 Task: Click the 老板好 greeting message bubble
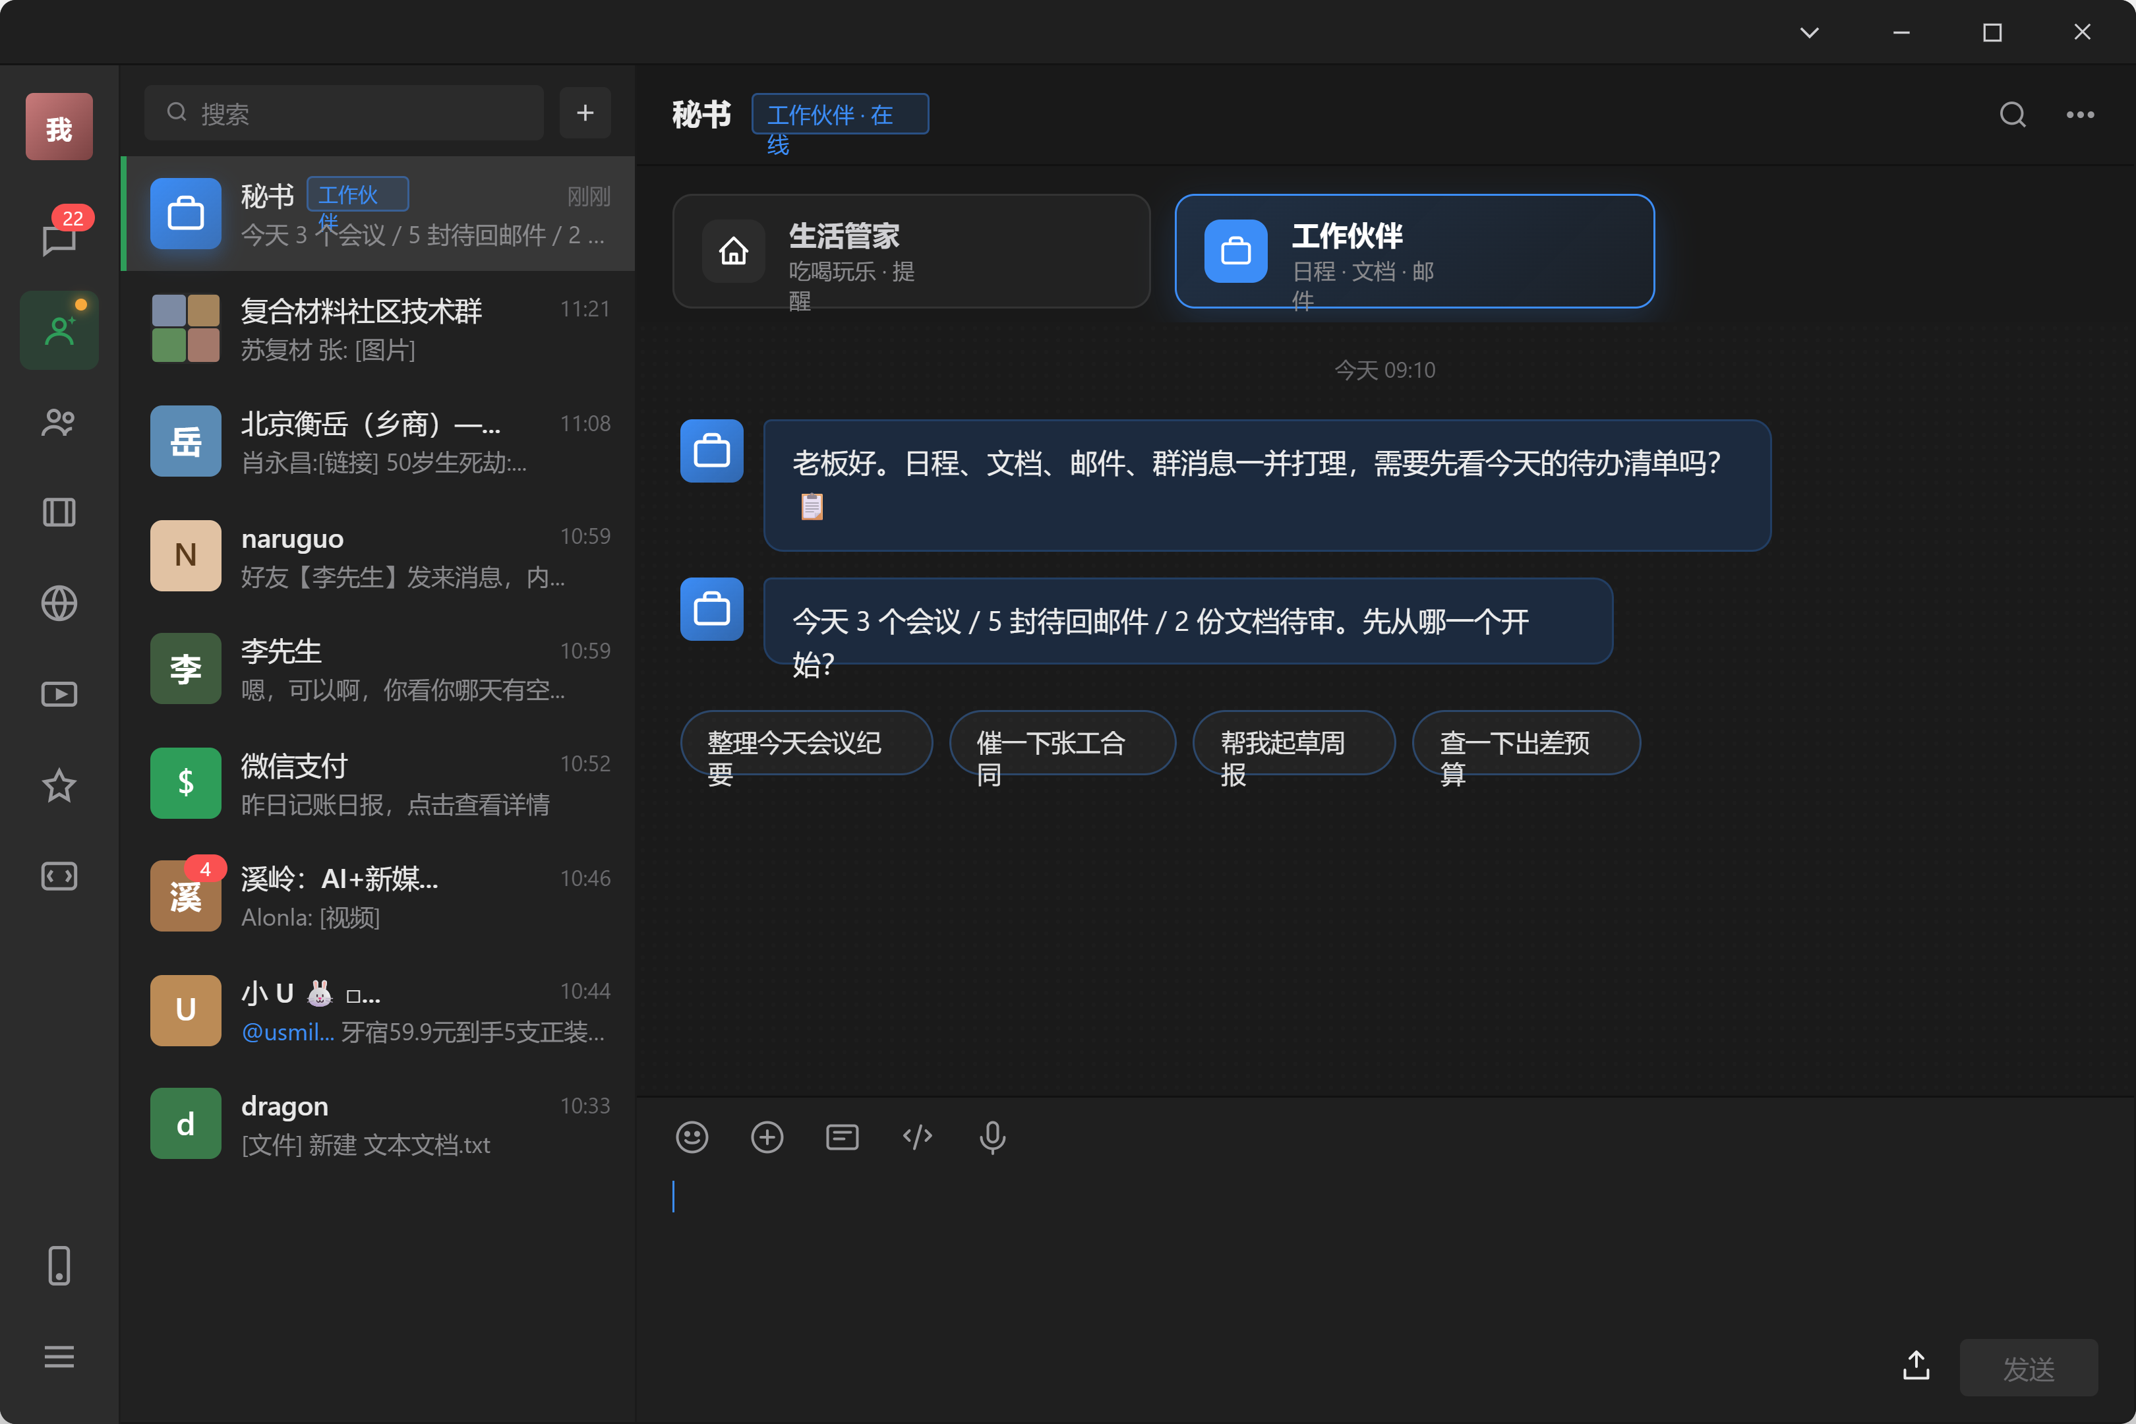pyautogui.click(x=1267, y=485)
